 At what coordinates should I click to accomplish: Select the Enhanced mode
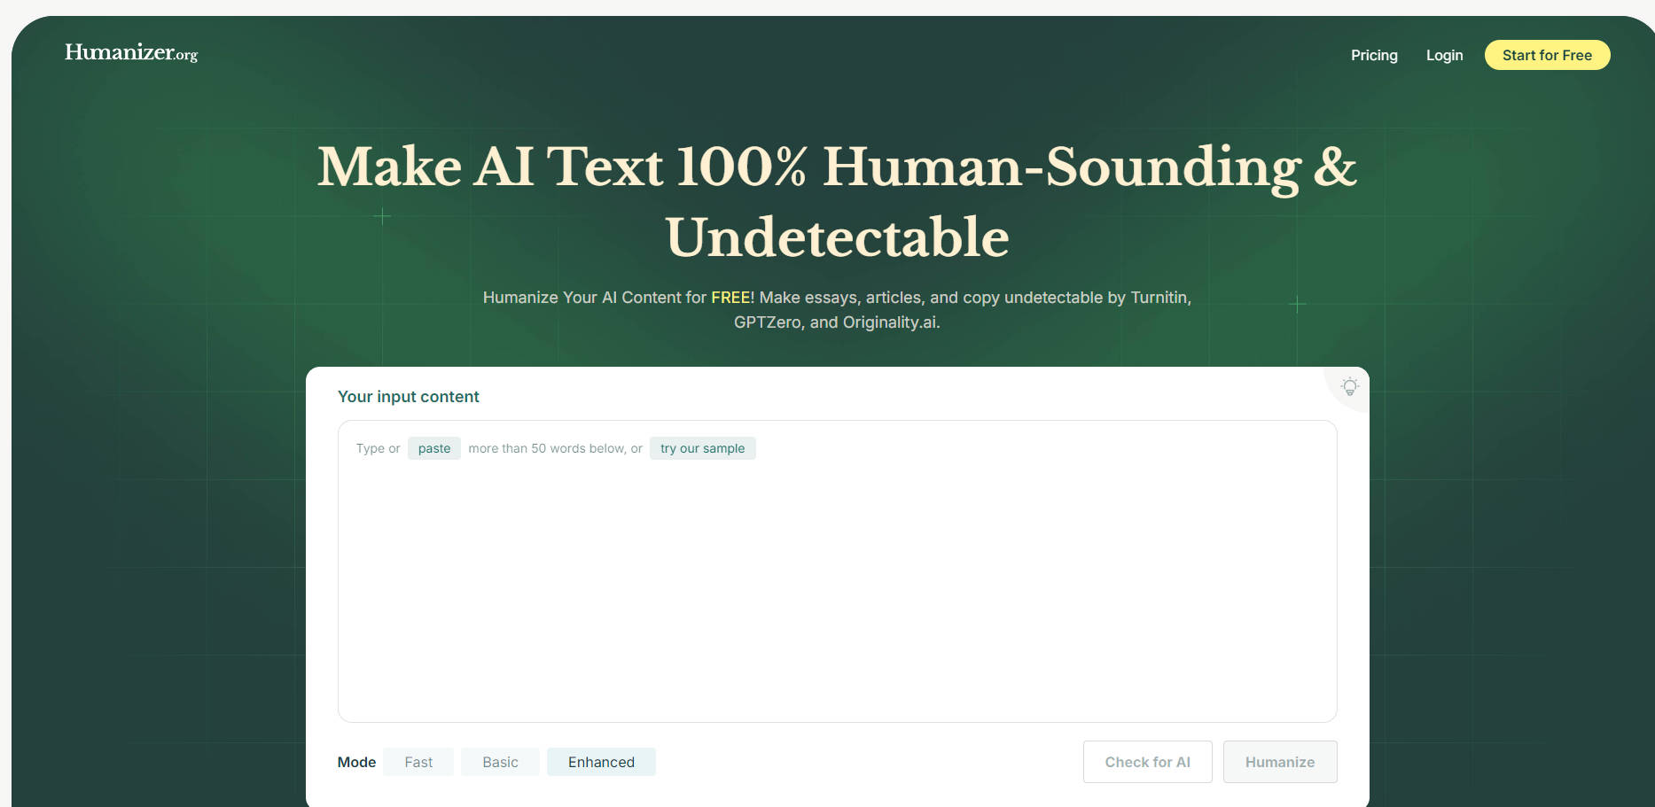pyautogui.click(x=601, y=762)
